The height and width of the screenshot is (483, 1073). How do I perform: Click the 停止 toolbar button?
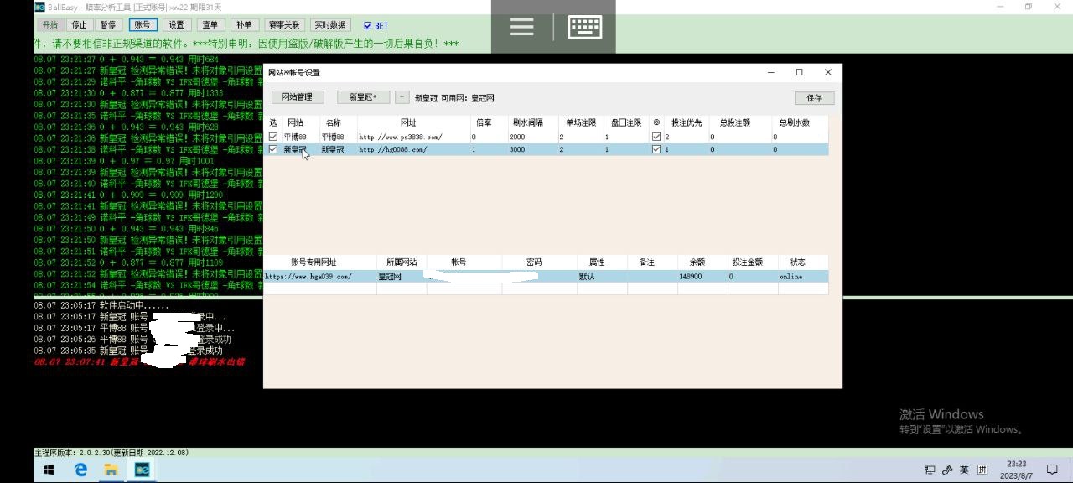pyautogui.click(x=79, y=25)
